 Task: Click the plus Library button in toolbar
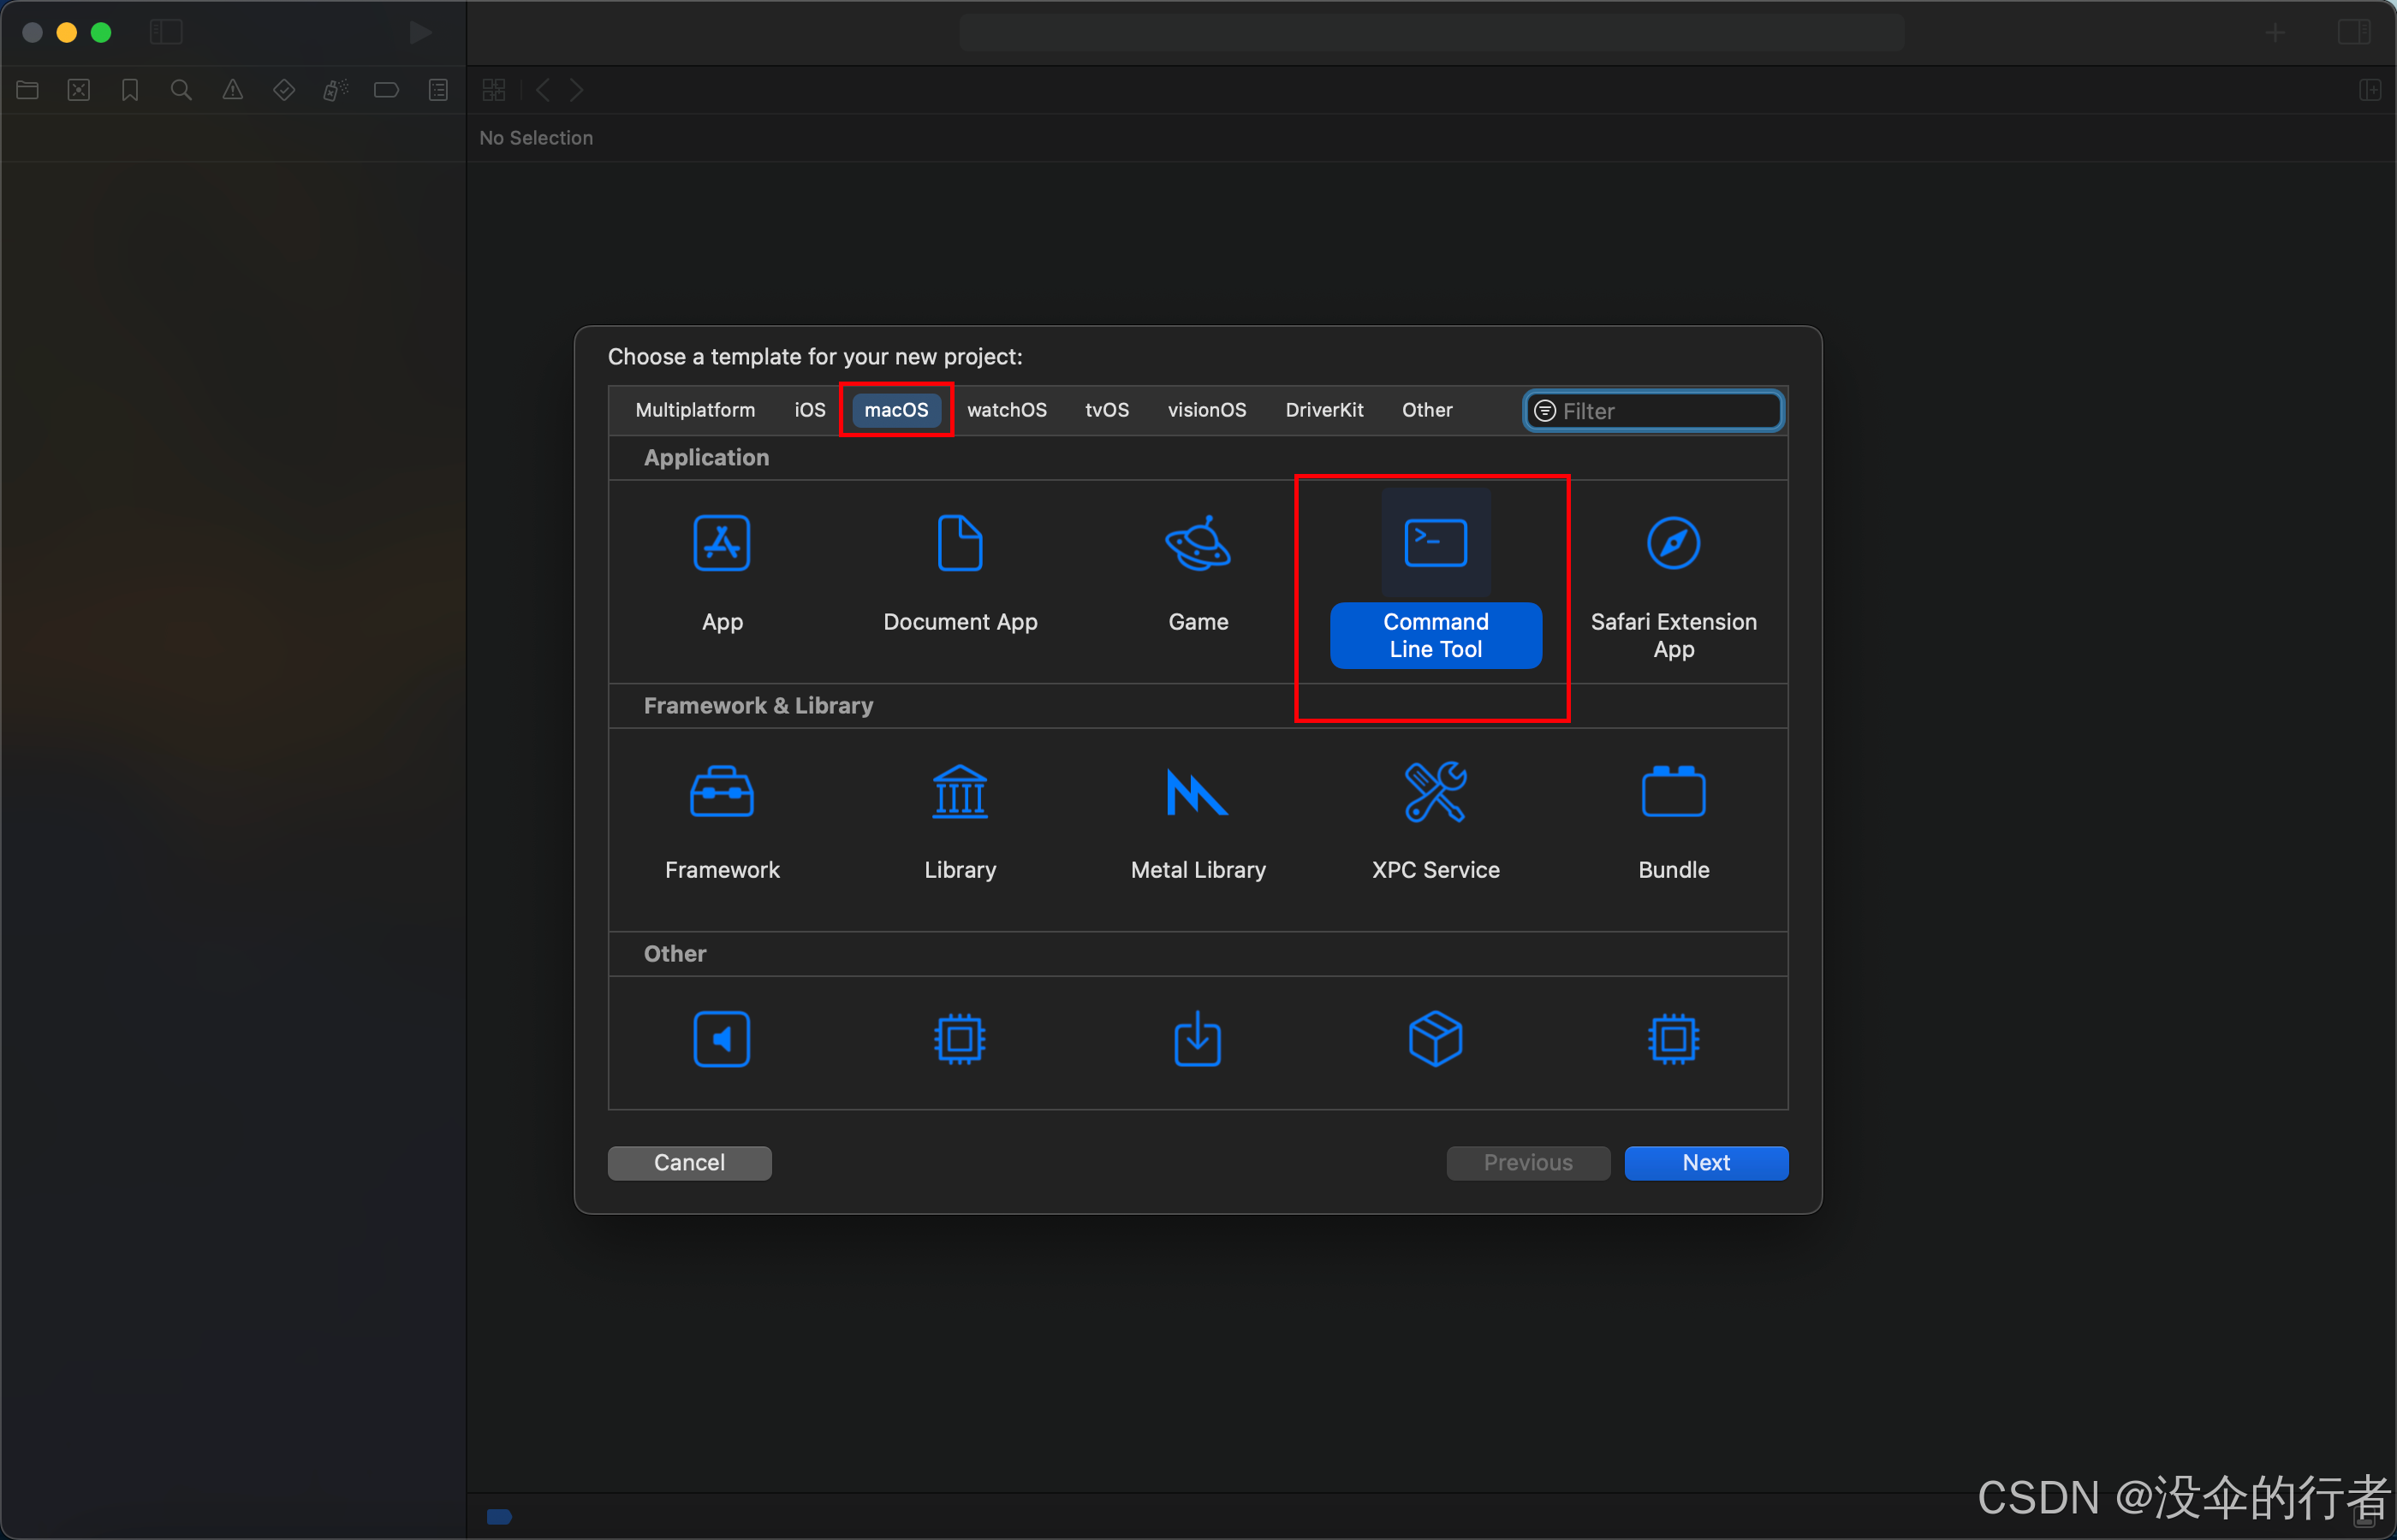coord(2275,33)
